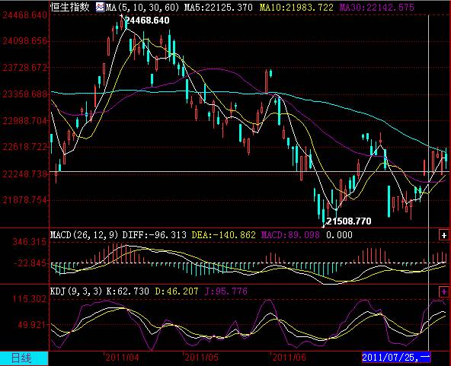The width and height of the screenshot is (451, 366).
Task: Click the yellow DEA value readout
Action: click(223, 235)
